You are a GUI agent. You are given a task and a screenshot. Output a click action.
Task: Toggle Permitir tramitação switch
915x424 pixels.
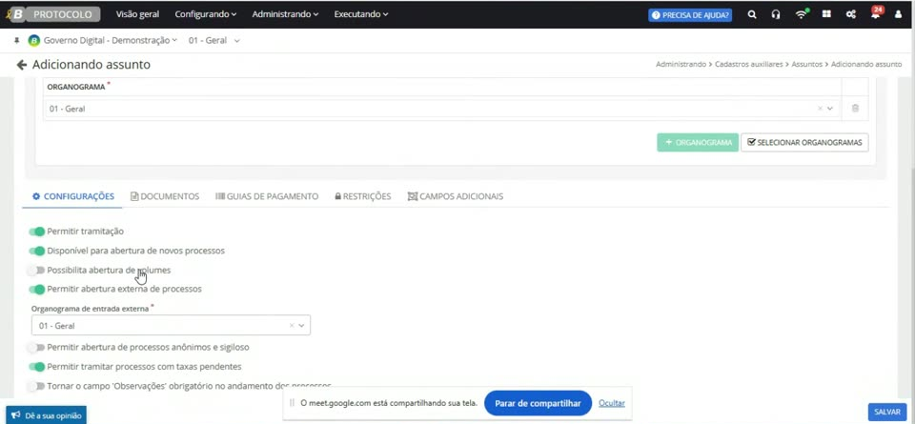pyautogui.click(x=37, y=232)
